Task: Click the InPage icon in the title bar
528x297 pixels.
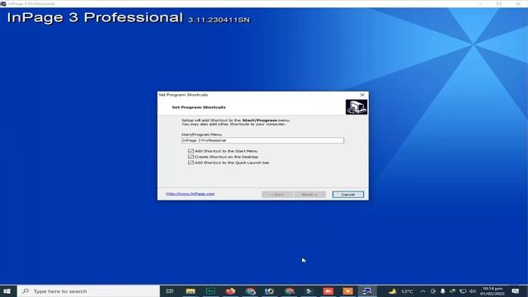Action: pos(3,3)
